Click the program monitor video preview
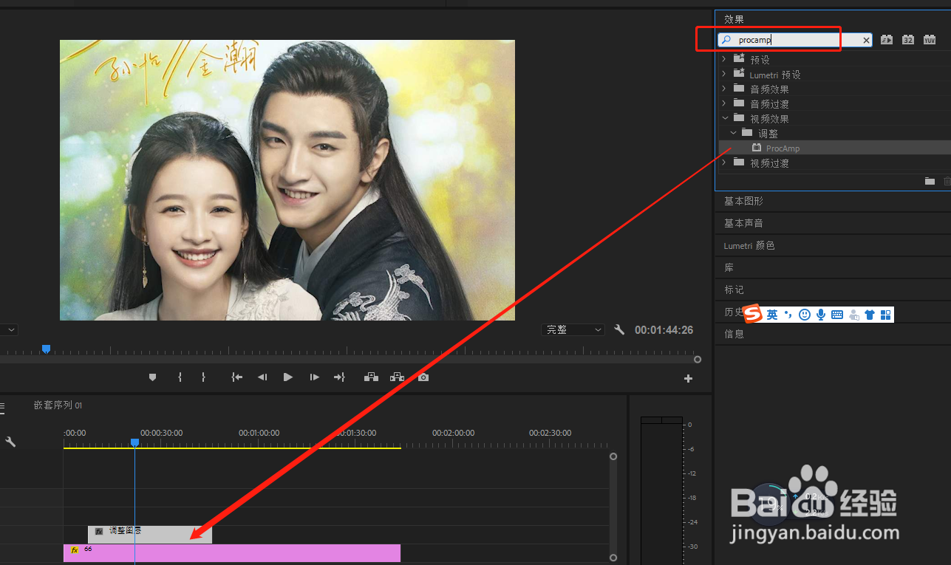This screenshot has height=565, width=951. pyautogui.click(x=287, y=179)
